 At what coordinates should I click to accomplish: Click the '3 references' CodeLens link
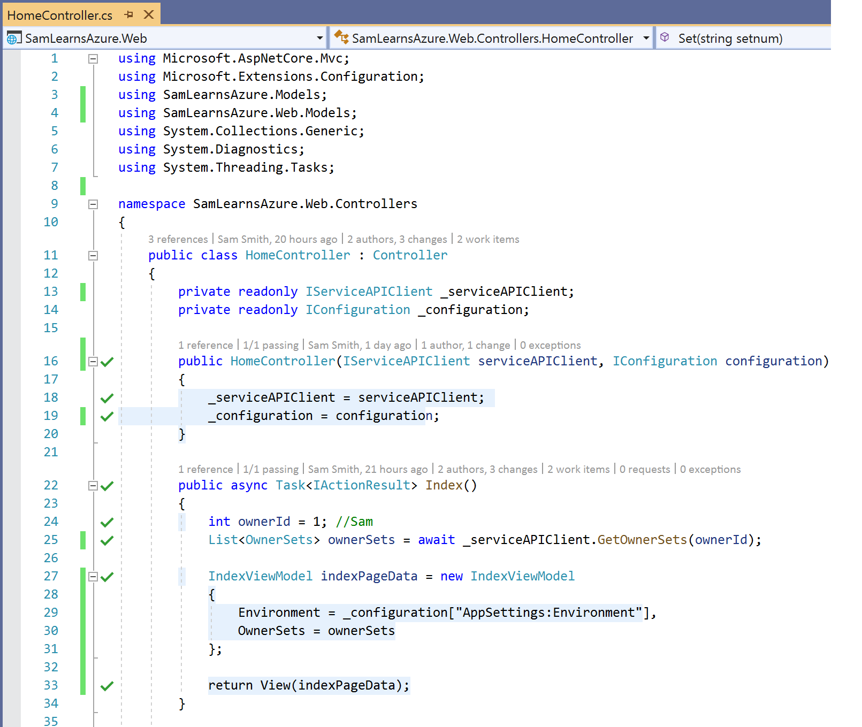click(178, 240)
